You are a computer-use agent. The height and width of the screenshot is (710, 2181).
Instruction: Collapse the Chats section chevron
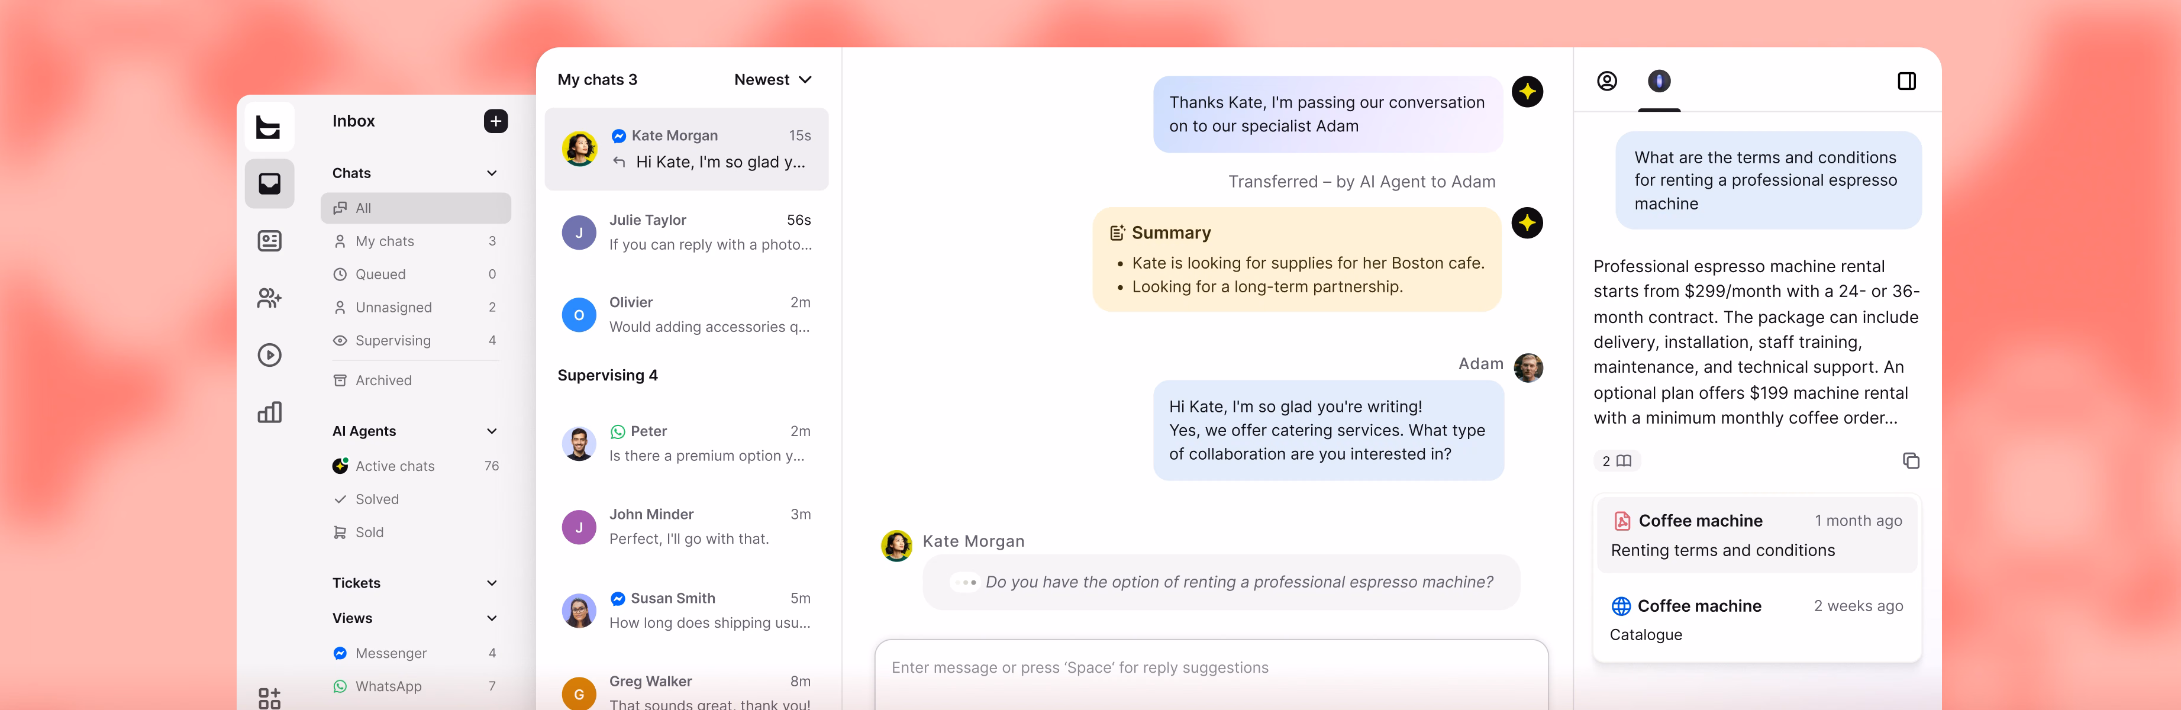pyautogui.click(x=492, y=173)
